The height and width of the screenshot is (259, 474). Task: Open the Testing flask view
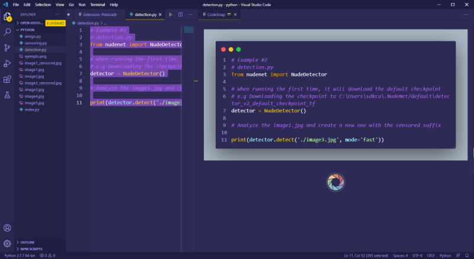coord(7,95)
